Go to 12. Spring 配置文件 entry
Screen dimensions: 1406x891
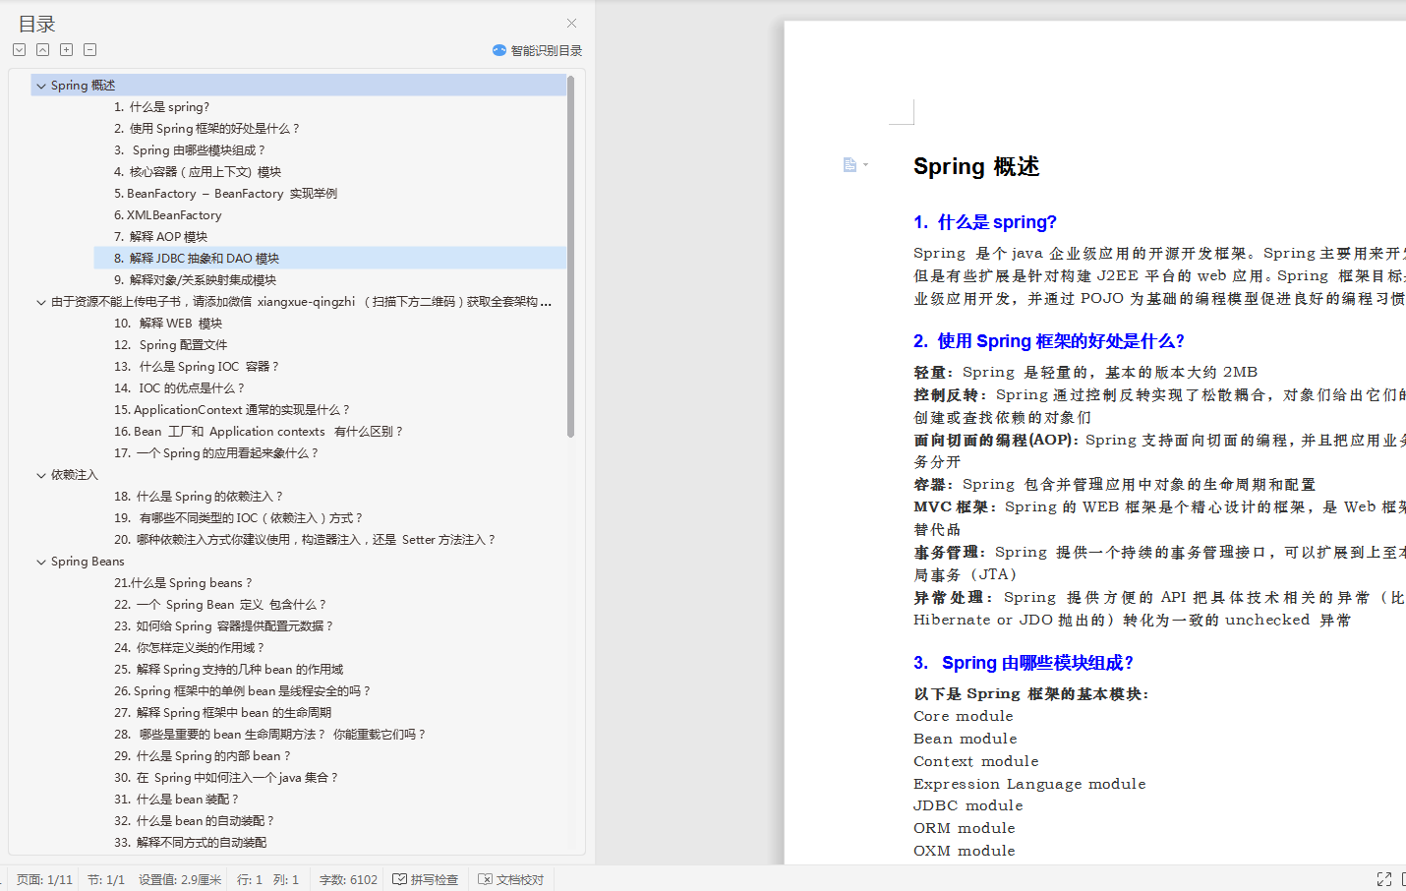(x=170, y=345)
